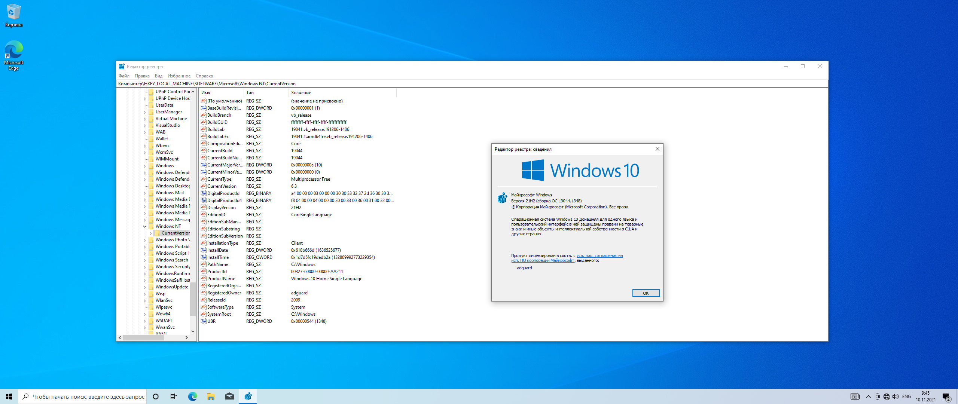Click the Значение column header
This screenshot has height=404, width=958.
[343, 93]
